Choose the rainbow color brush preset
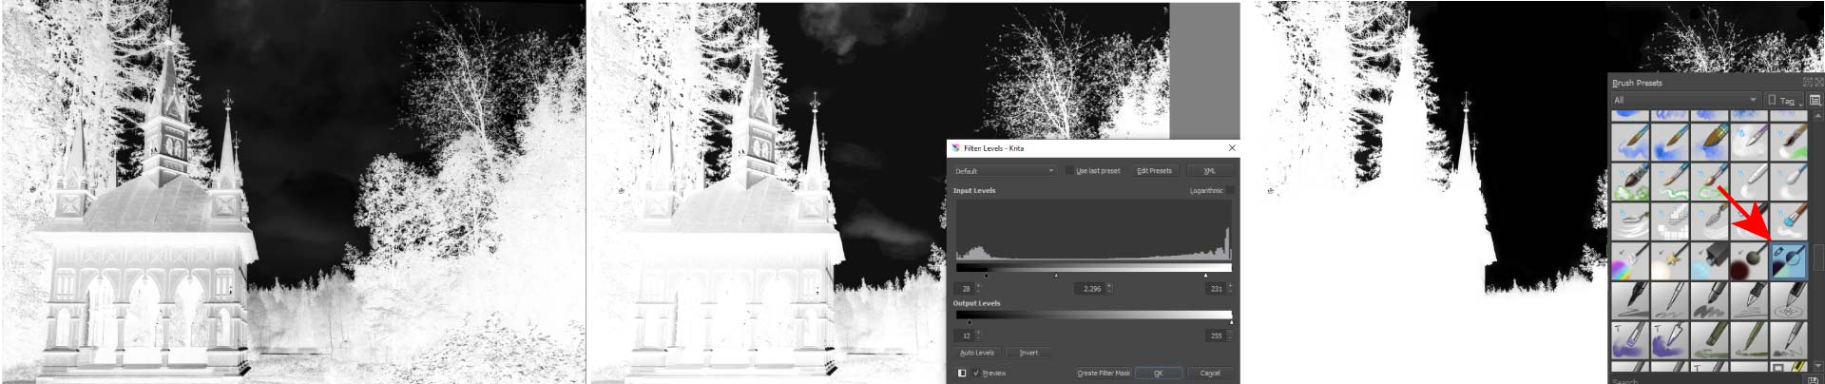Viewport: 1825px width, 384px height. (1630, 261)
